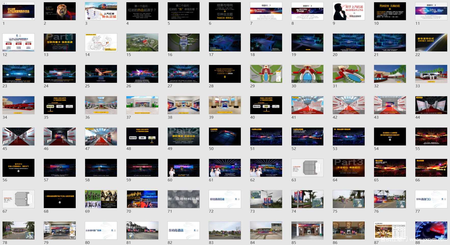Select slide 19 thumbnail

[307, 43]
